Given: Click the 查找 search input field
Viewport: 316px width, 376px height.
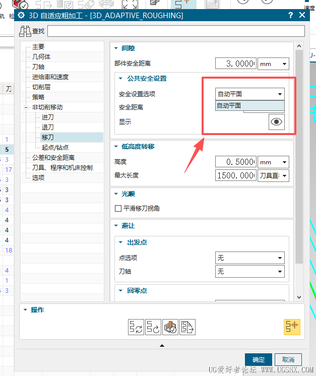Looking at the screenshot, I should pyautogui.click(x=176, y=31).
